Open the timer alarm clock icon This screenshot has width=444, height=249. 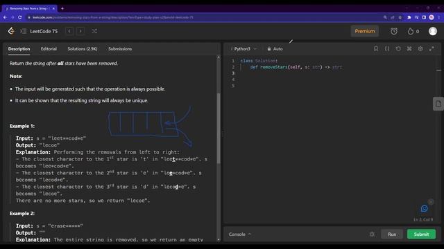point(394,31)
